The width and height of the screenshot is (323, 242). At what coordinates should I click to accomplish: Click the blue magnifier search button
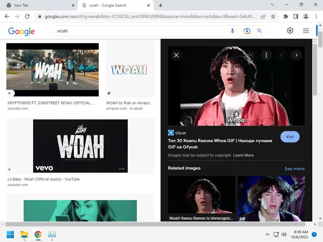(259, 31)
